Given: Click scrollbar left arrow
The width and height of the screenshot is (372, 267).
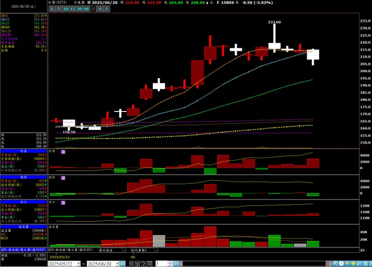Looking at the screenshot, I should [x=181, y=263].
